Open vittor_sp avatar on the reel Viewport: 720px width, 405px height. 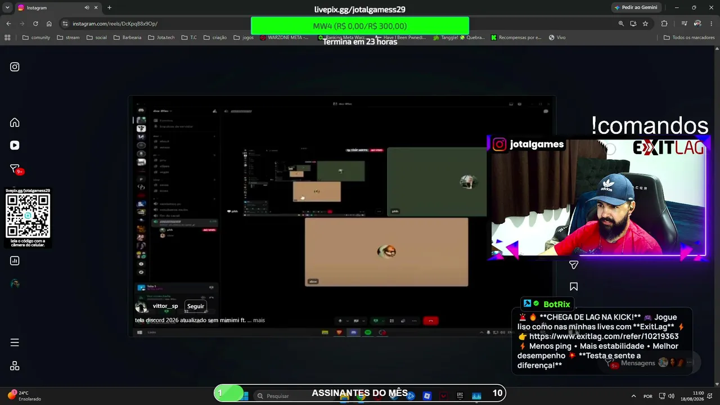coord(141,307)
